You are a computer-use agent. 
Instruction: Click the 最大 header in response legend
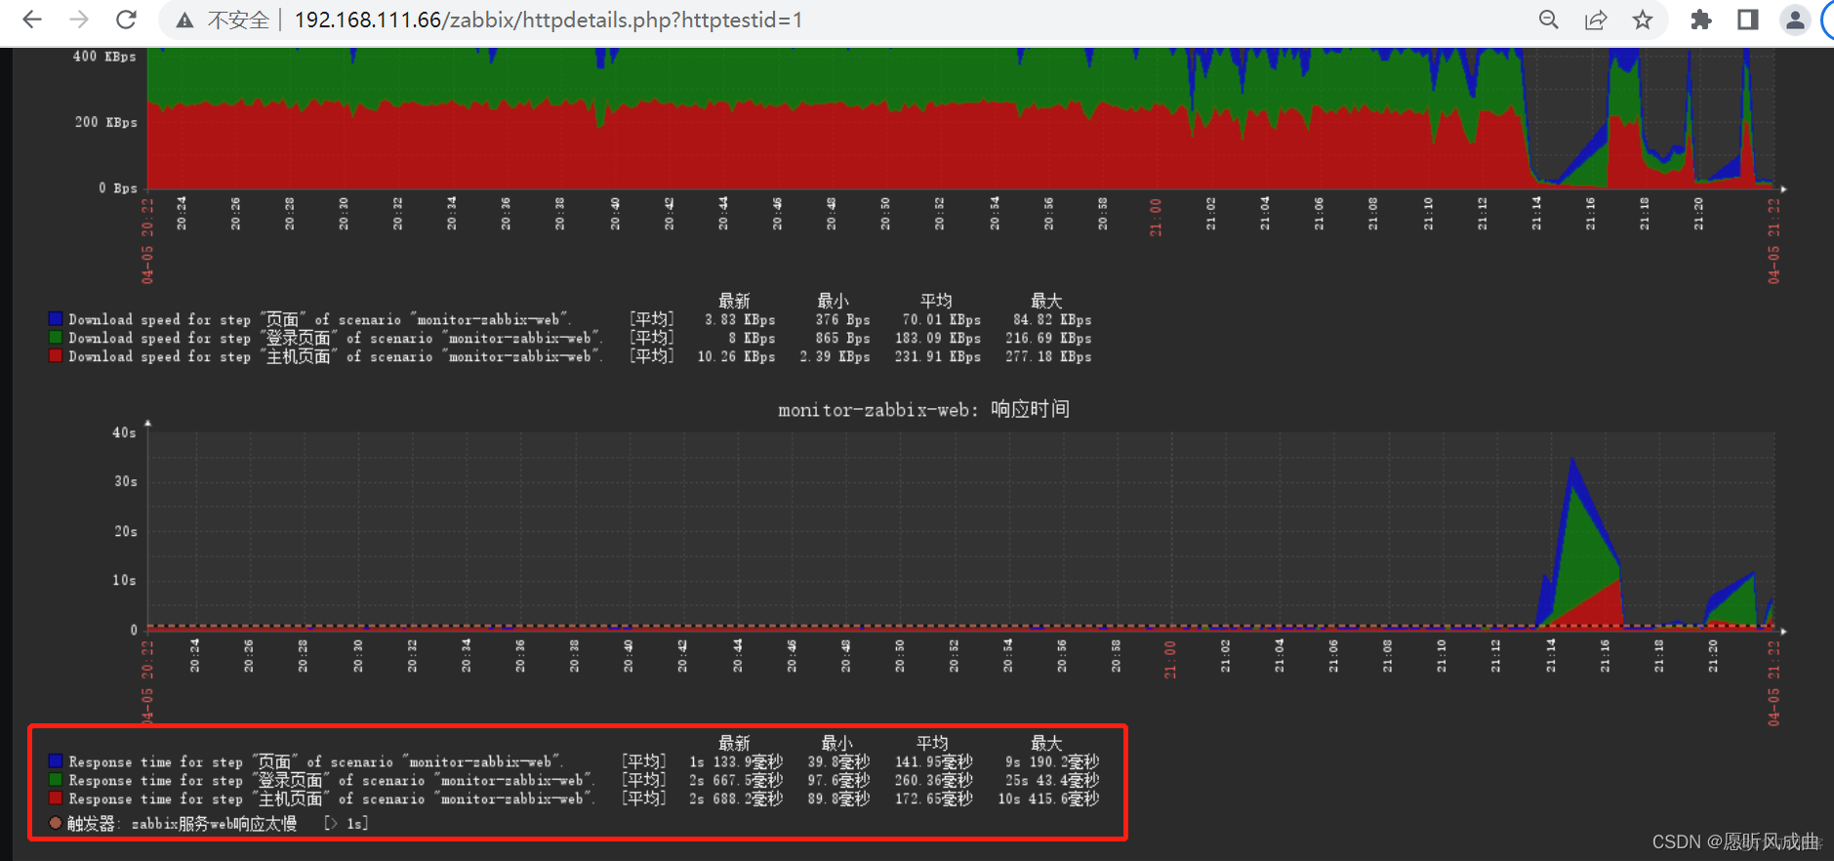(1045, 743)
